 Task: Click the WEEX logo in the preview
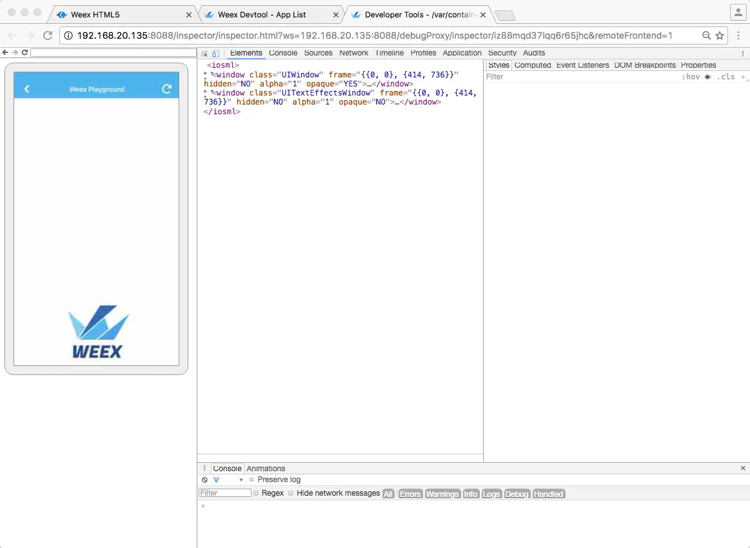coord(98,332)
